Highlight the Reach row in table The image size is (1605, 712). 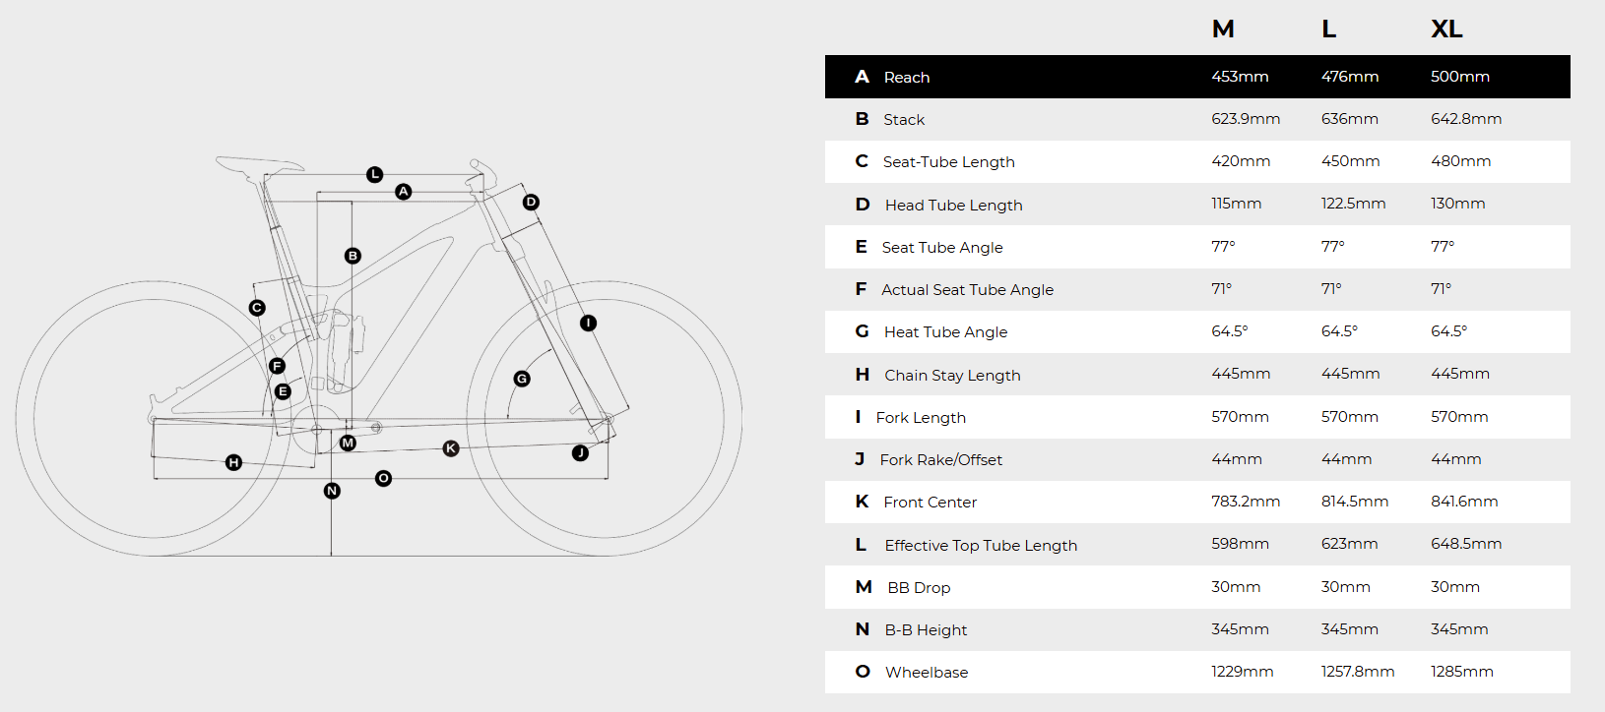(1197, 77)
